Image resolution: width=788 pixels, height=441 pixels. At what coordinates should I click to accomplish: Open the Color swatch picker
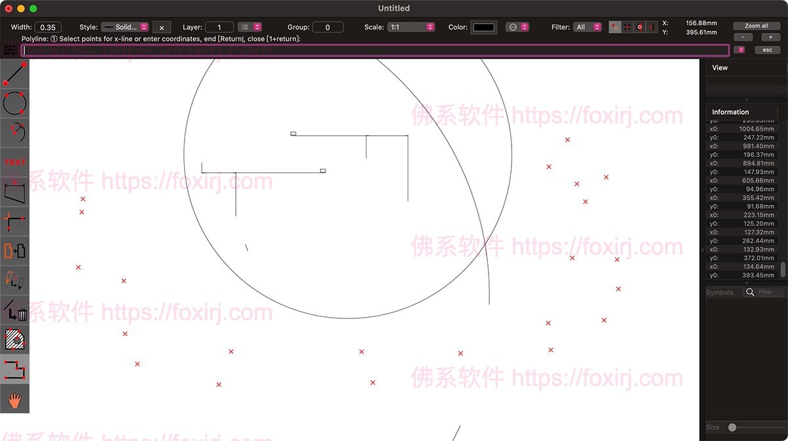(483, 27)
